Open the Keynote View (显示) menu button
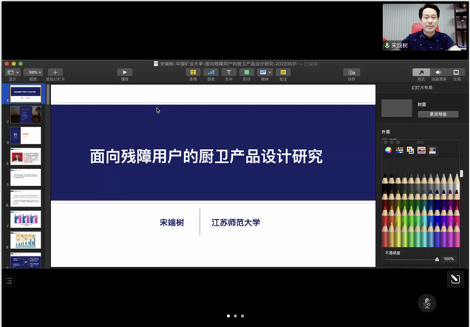 point(13,72)
